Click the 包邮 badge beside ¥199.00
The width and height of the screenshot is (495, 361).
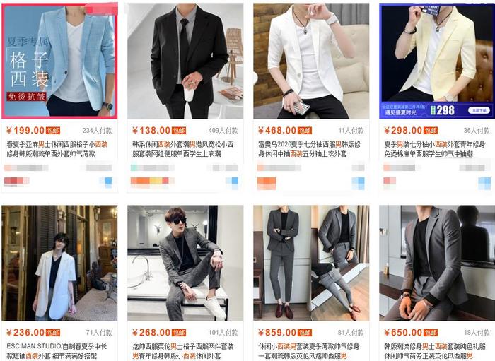(53, 131)
